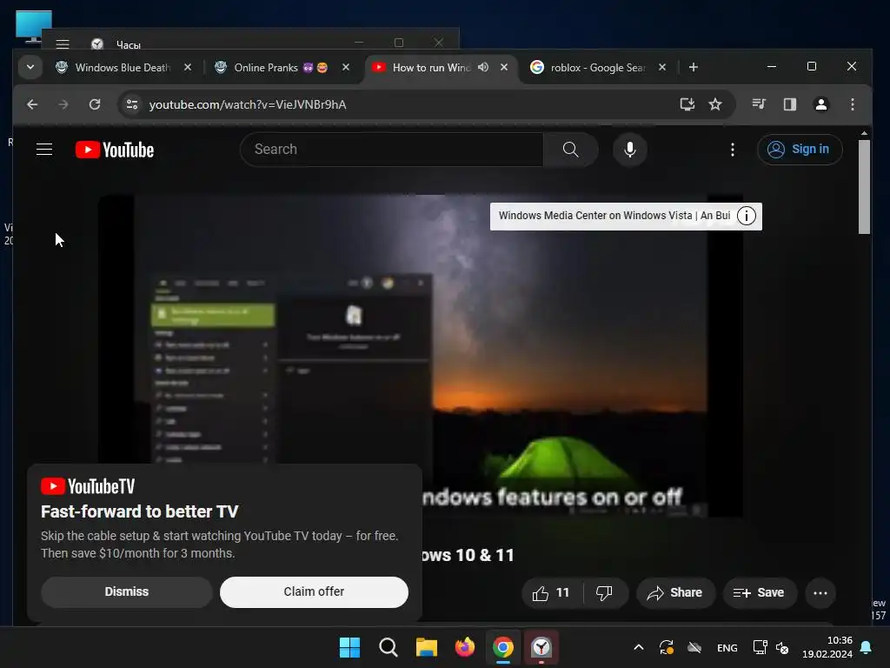Viewport: 890px width, 668px height.
Task: Focus the YouTube search field
Action: pyautogui.click(x=392, y=150)
